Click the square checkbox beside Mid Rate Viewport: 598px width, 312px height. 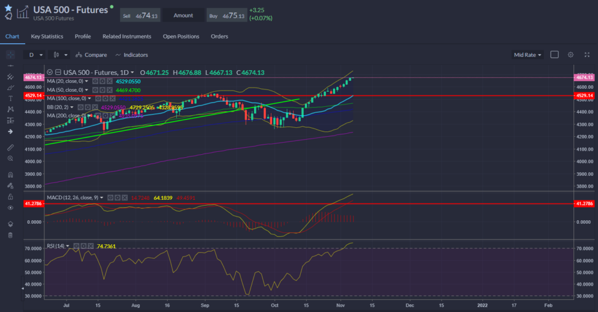pyautogui.click(x=554, y=55)
